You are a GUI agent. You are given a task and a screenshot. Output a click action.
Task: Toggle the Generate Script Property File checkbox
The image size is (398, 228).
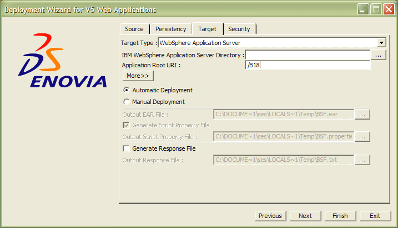click(x=126, y=125)
